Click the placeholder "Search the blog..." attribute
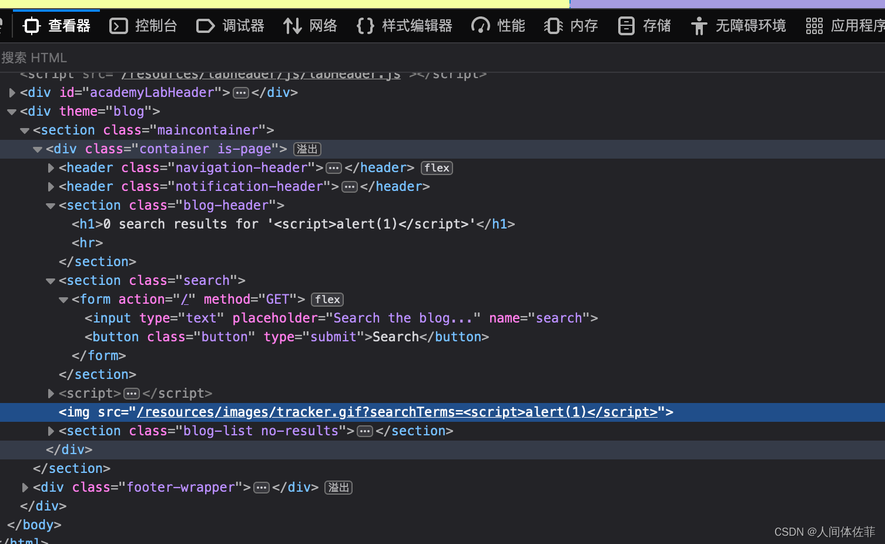 [x=357, y=318]
